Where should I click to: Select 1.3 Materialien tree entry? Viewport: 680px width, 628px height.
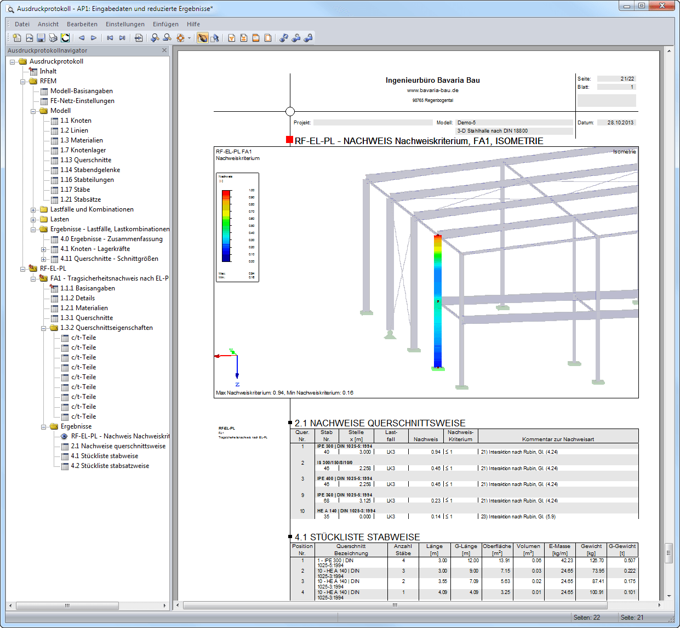(82, 140)
